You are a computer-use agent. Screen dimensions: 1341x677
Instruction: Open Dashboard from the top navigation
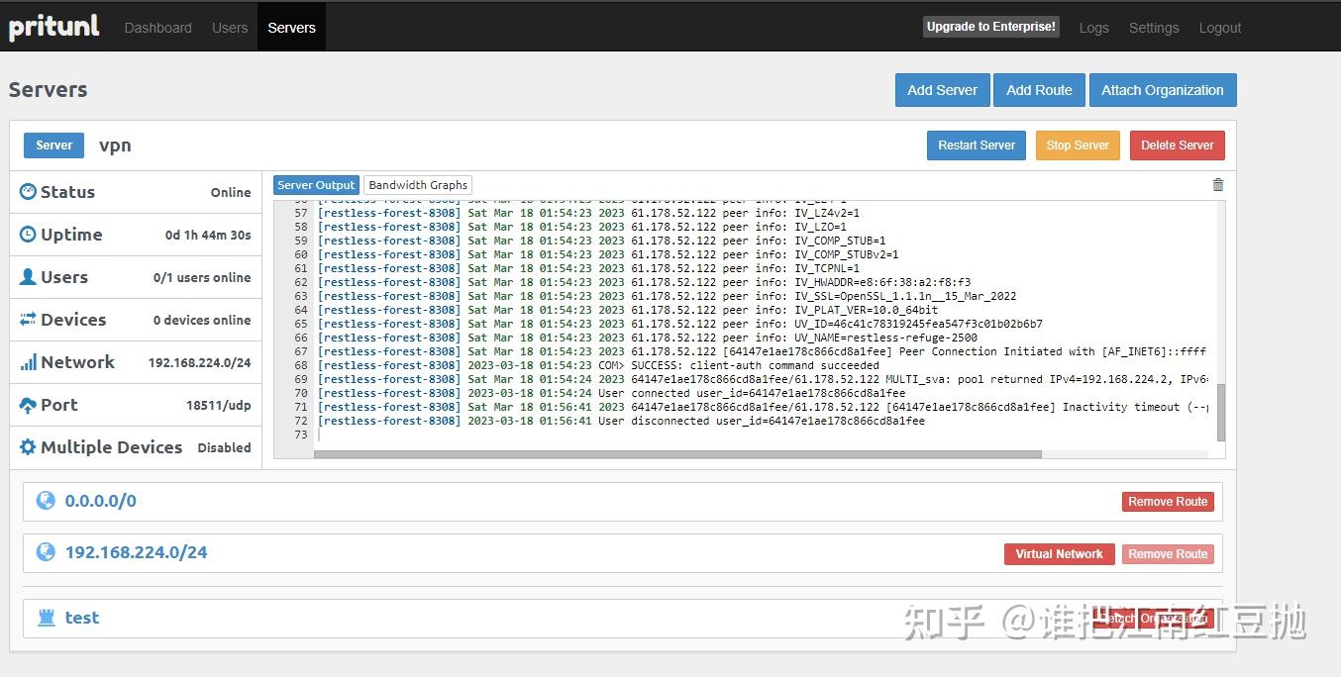pos(157,28)
